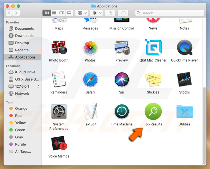Select the Top Results app icon
The height and width of the screenshot is (169, 210).
tap(153, 111)
